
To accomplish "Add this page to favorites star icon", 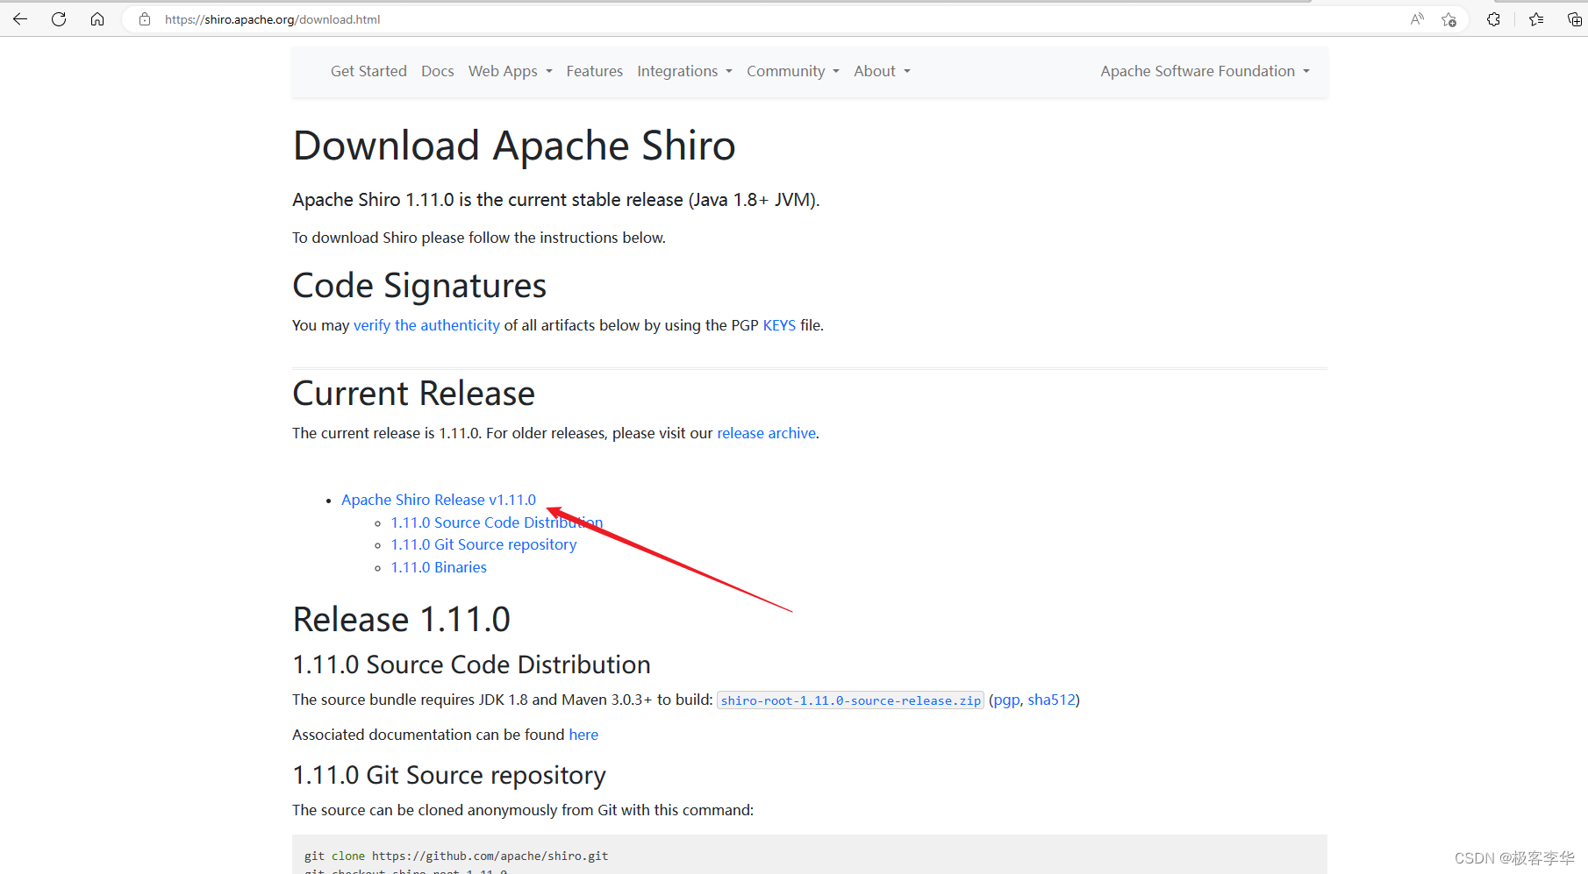I will pos(1449,19).
